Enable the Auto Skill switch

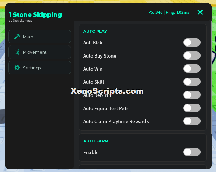pos(192,82)
